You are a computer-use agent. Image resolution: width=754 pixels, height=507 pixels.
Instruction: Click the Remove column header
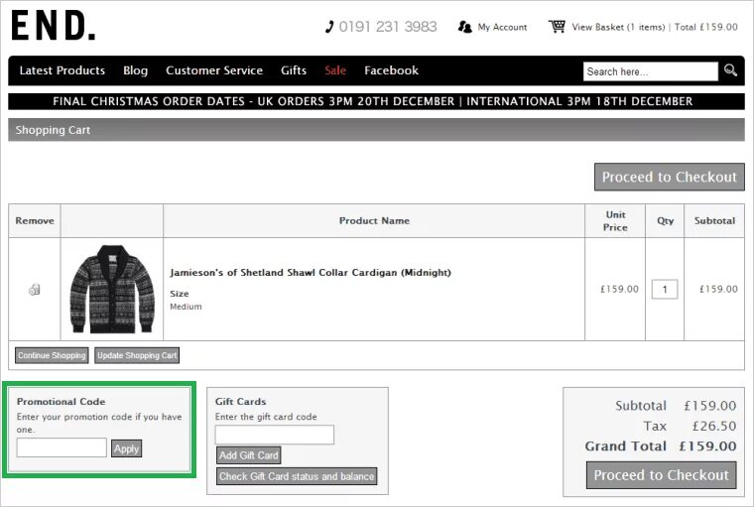coord(35,221)
